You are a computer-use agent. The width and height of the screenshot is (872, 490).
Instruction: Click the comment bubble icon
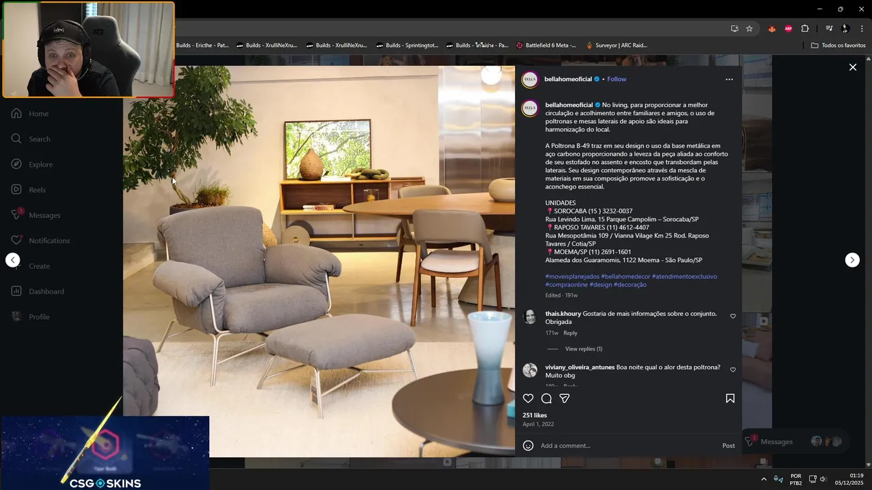click(x=546, y=398)
